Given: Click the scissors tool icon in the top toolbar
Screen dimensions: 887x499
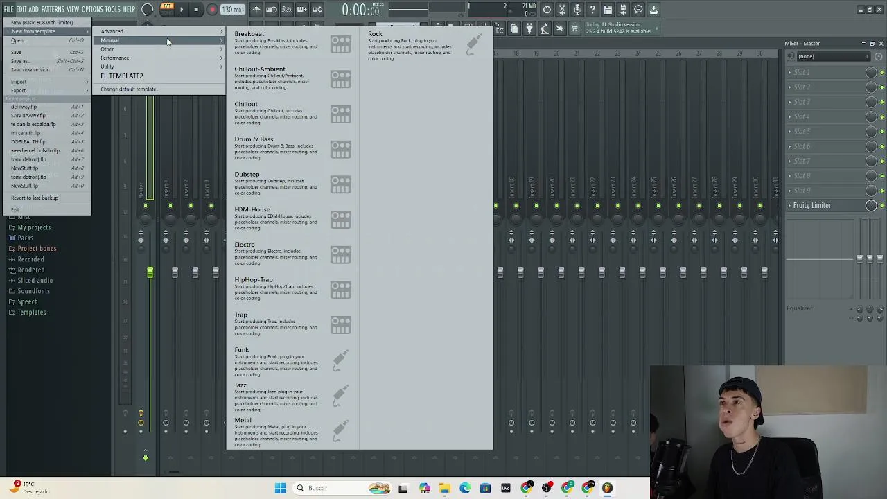Looking at the screenshot, I should [x=562, y=10].
